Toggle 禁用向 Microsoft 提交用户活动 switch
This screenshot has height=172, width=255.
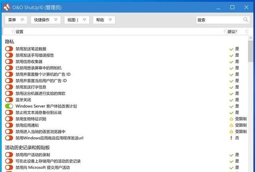coord(9,168)
